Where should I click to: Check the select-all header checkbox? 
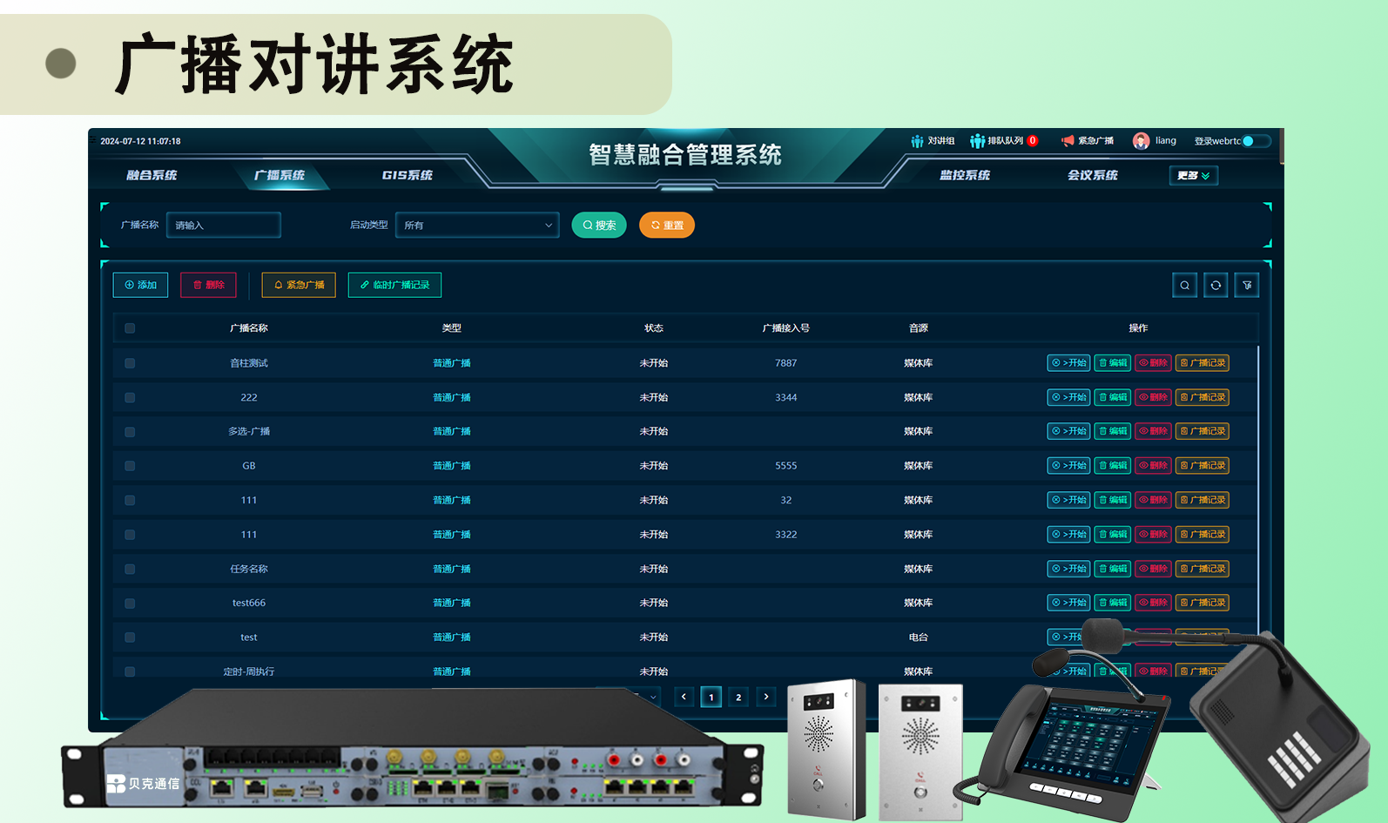(x=130, y=328)
